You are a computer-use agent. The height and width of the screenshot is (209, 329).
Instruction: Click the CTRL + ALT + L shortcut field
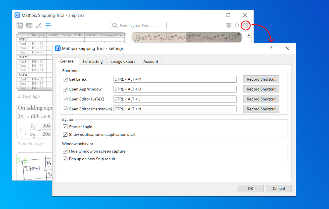[175, 99]
